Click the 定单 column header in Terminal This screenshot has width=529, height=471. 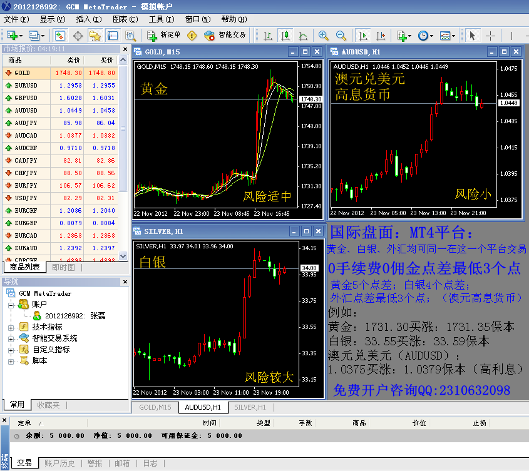tap(48, 423)
